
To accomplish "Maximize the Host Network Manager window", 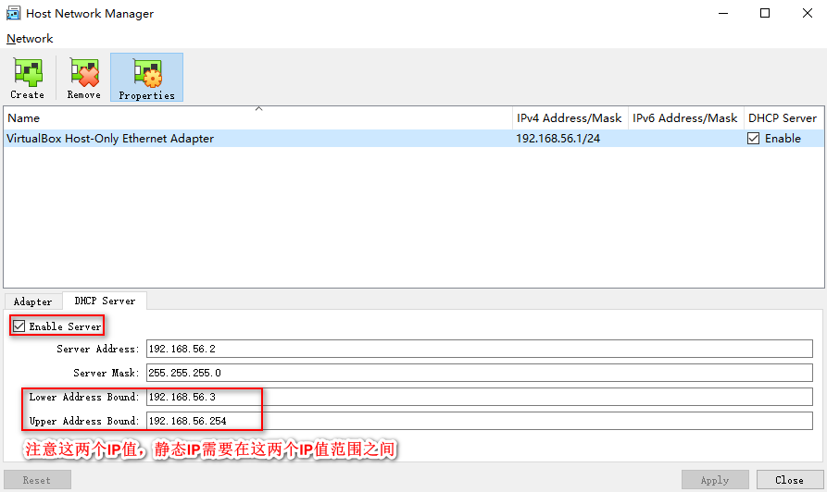I will click(765, 13).
